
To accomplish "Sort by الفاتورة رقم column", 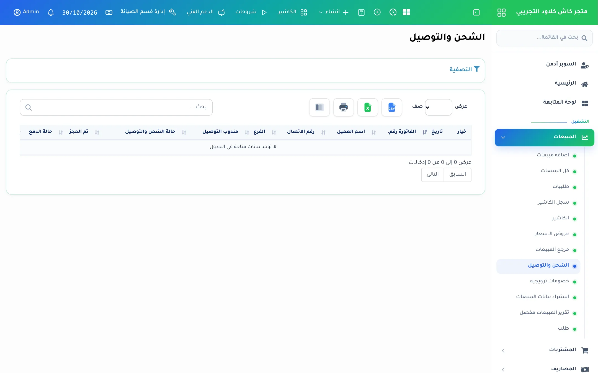I will 402,132.
